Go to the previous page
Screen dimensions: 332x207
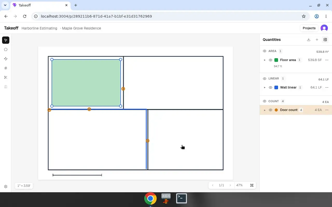(x=213, y=185)
